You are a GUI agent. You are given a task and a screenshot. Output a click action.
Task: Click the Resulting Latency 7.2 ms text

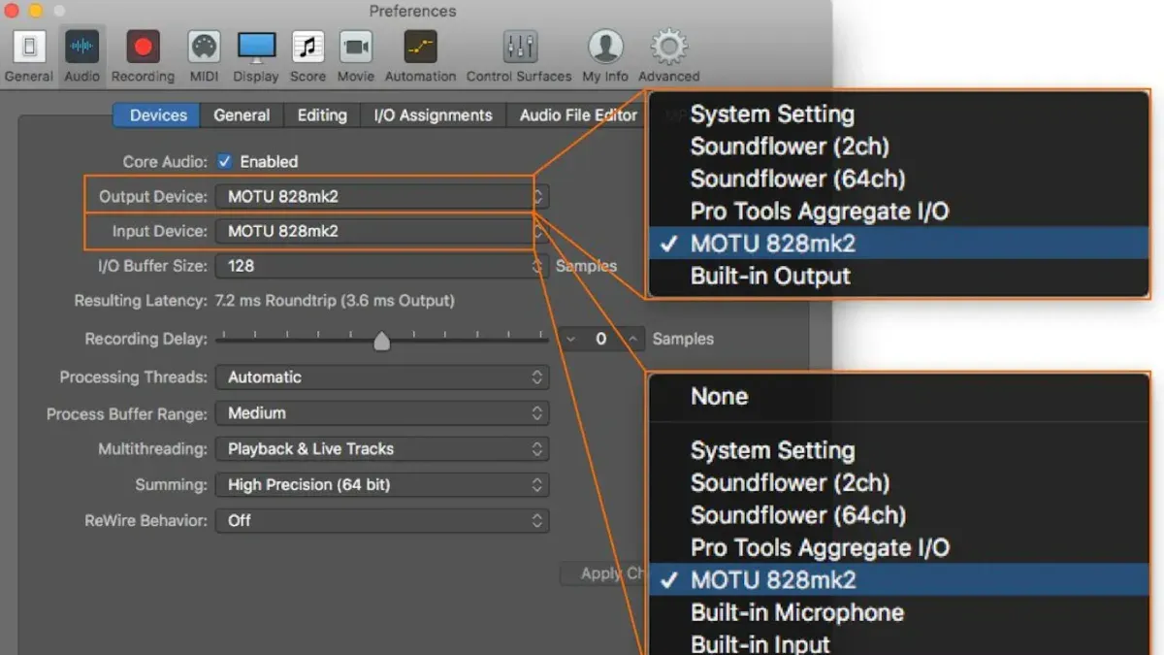(x=334, y=301)
